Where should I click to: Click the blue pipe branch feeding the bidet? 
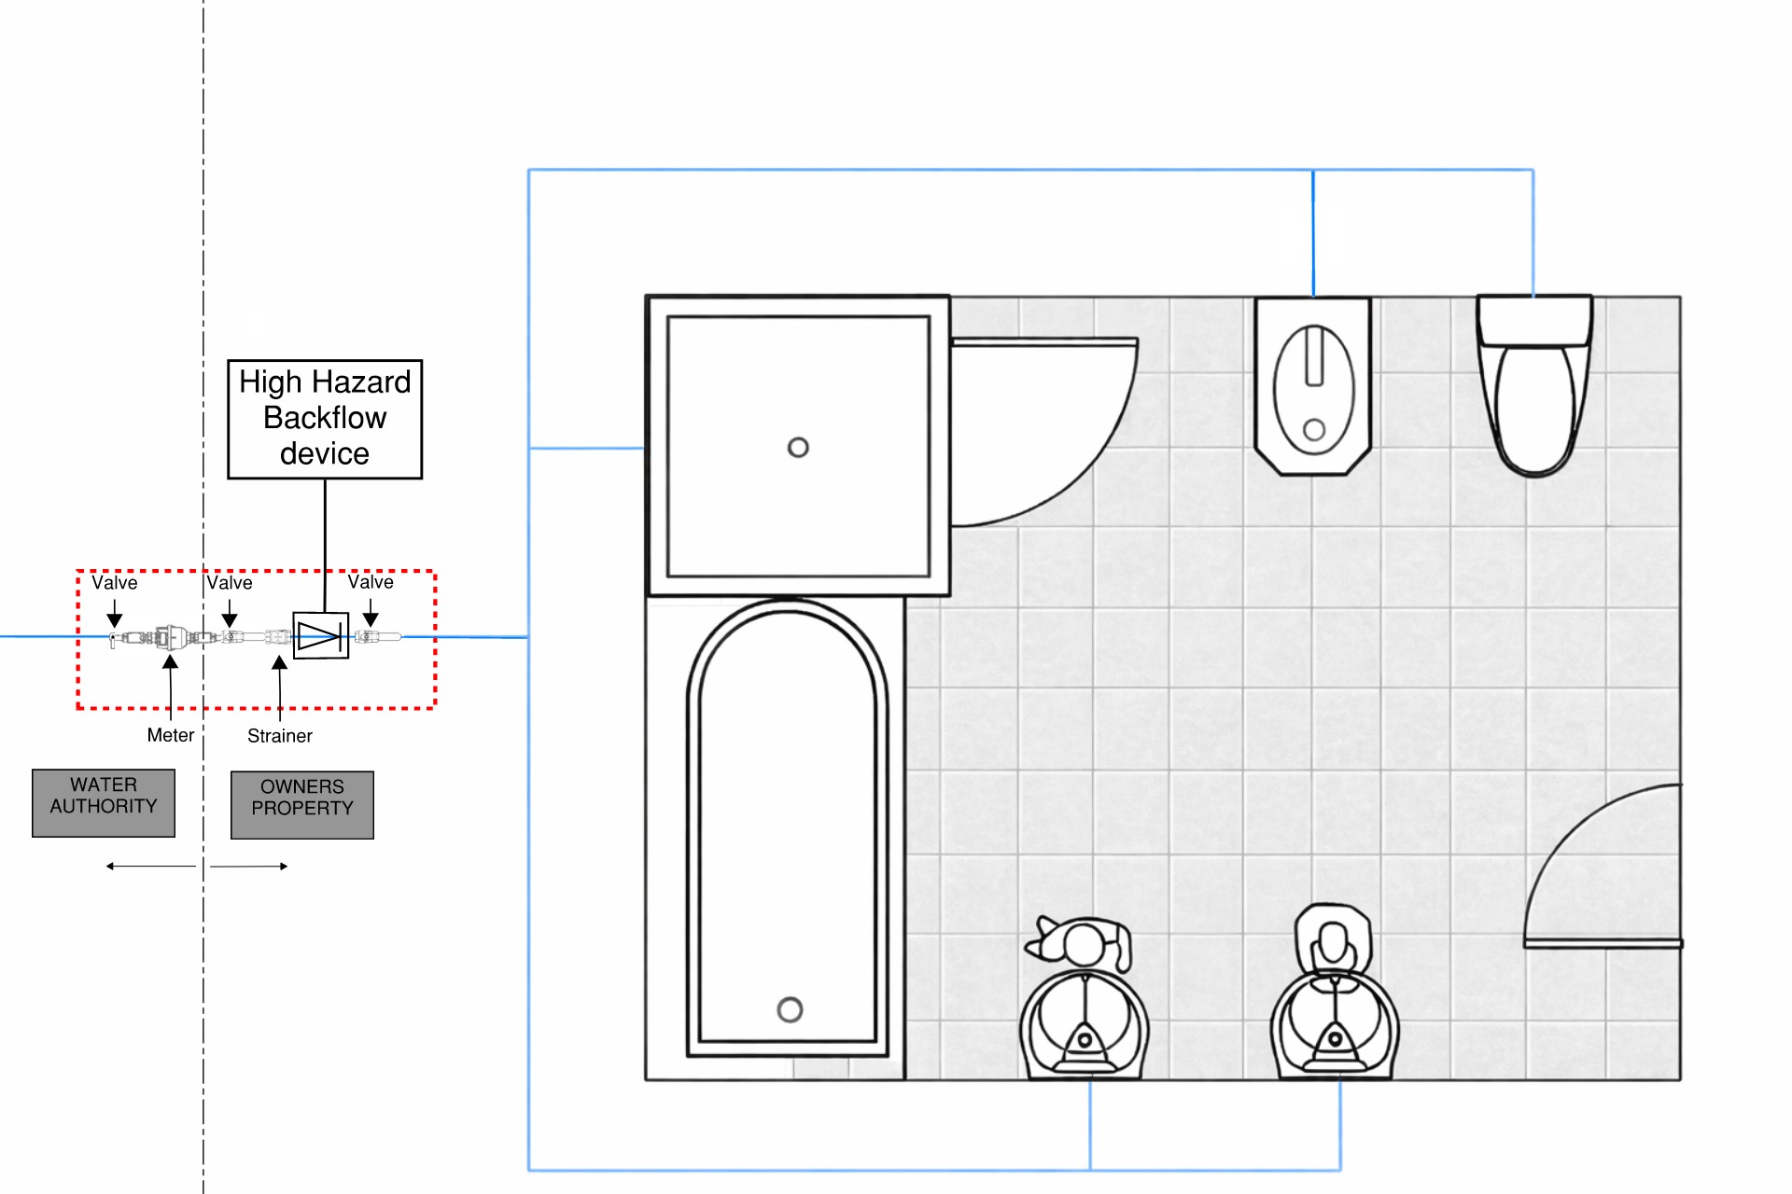1313,233
